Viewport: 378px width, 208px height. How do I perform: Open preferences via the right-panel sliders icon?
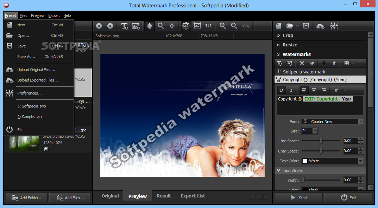(334, 26)
